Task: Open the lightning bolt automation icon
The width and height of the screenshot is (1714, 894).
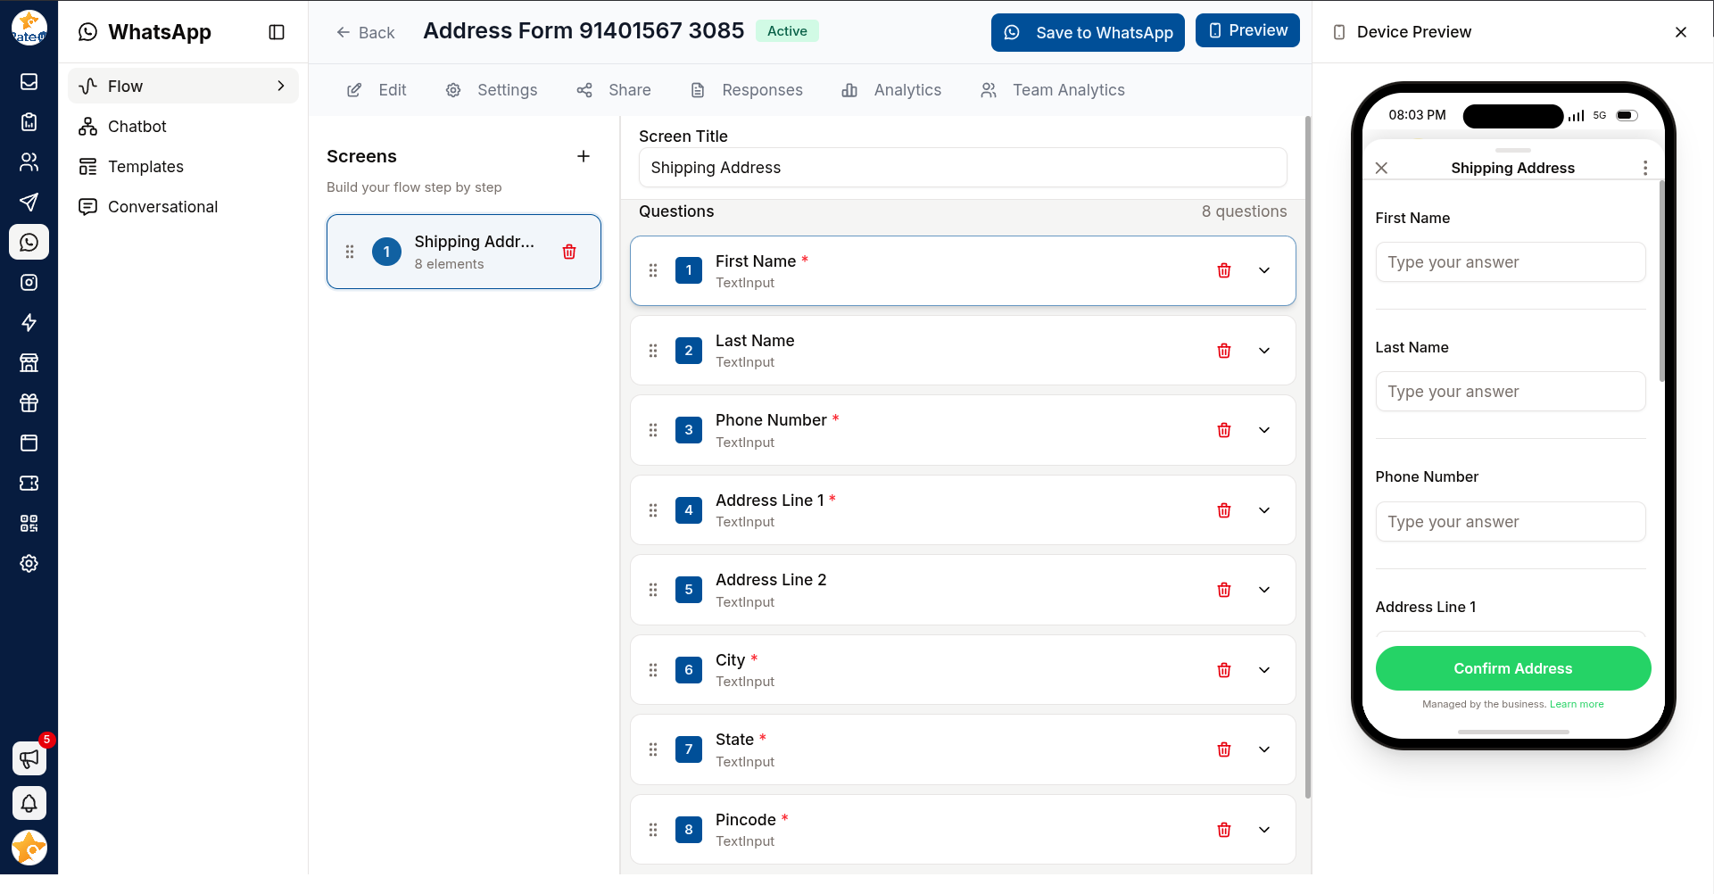Action: 29,322
